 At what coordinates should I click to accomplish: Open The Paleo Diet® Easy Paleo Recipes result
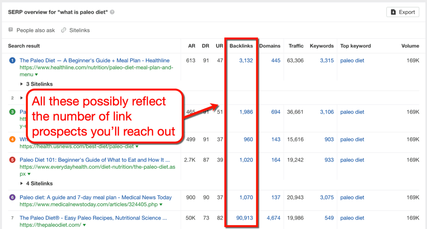93,218
